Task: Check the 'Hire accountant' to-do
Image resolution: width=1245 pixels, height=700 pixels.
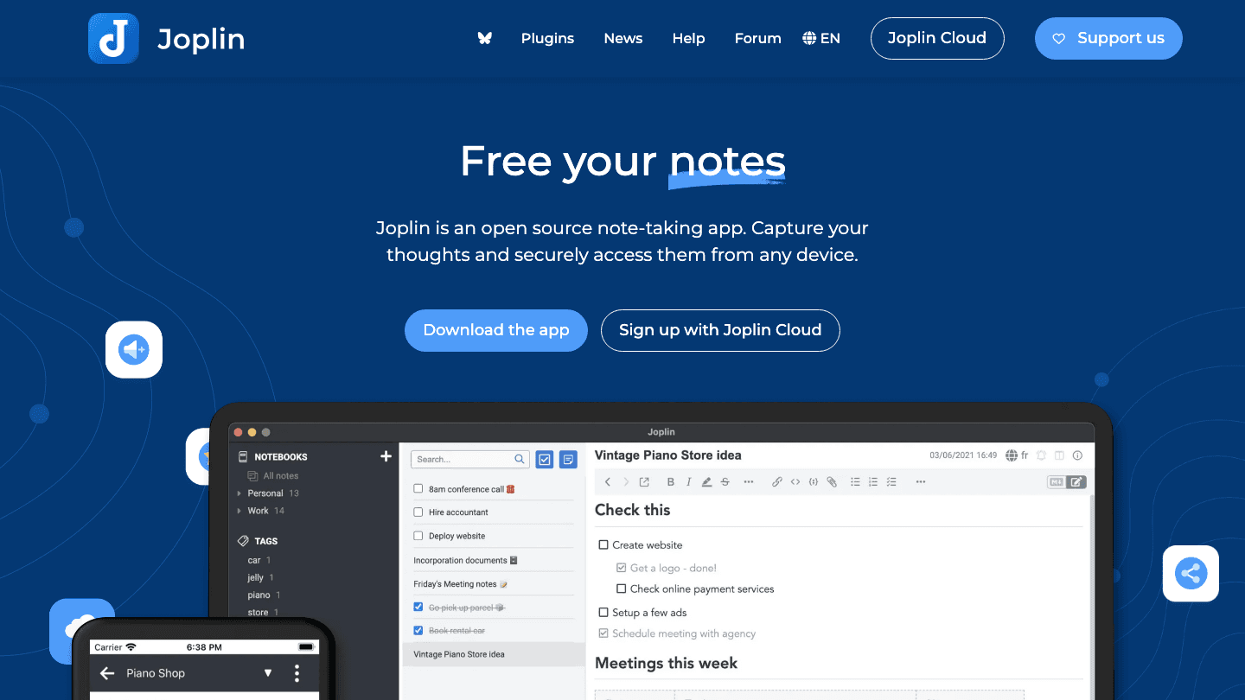Action: (418, 512)
